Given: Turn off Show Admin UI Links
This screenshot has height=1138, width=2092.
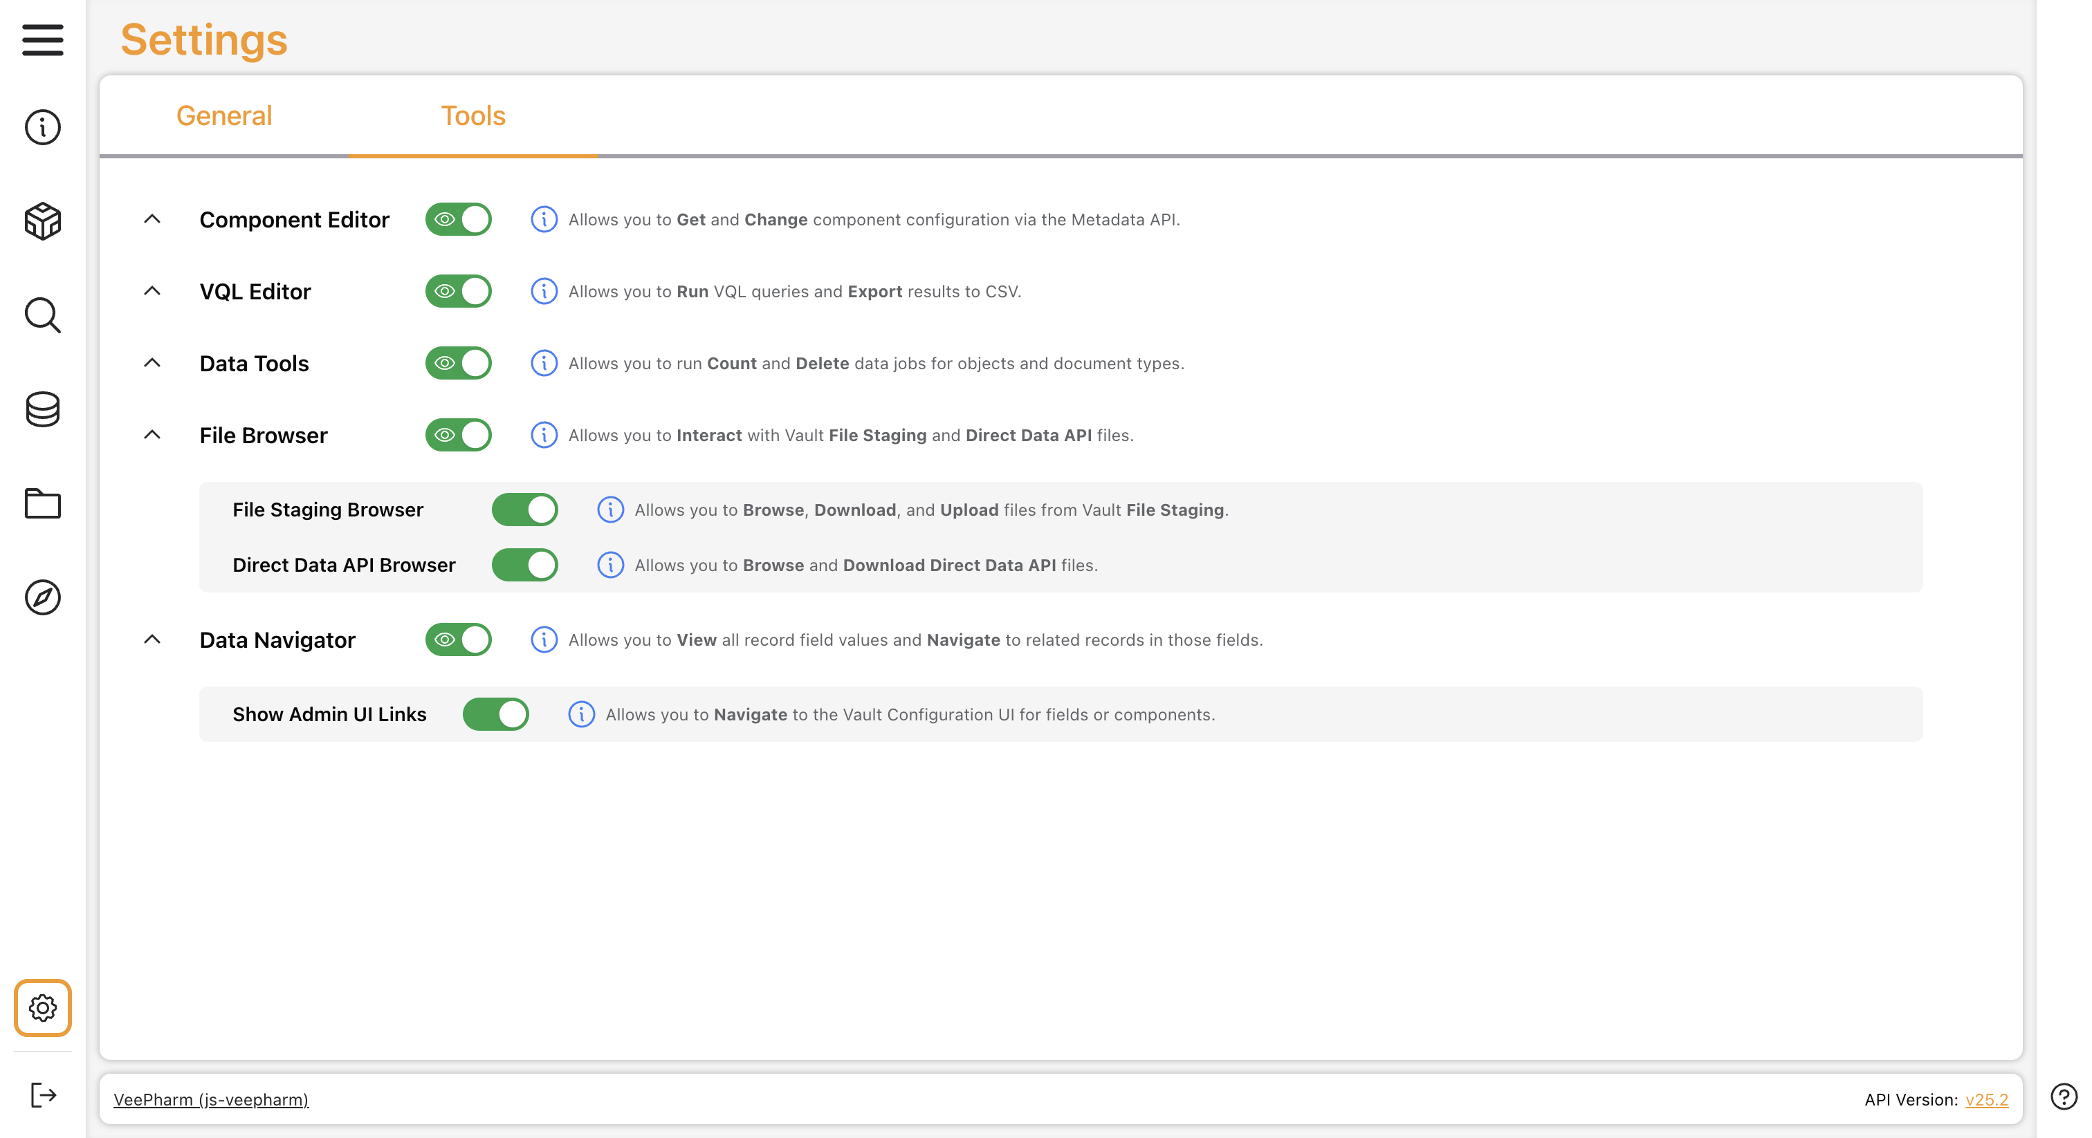Looking at the screenshot, I should 495,714.
